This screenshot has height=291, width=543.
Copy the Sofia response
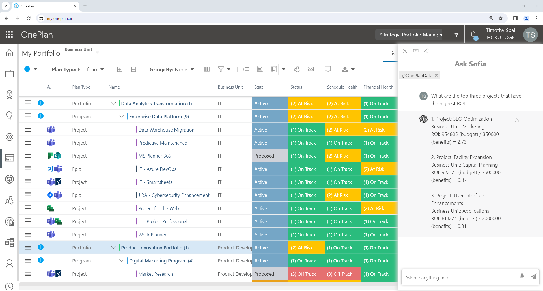tap(517, 120)
